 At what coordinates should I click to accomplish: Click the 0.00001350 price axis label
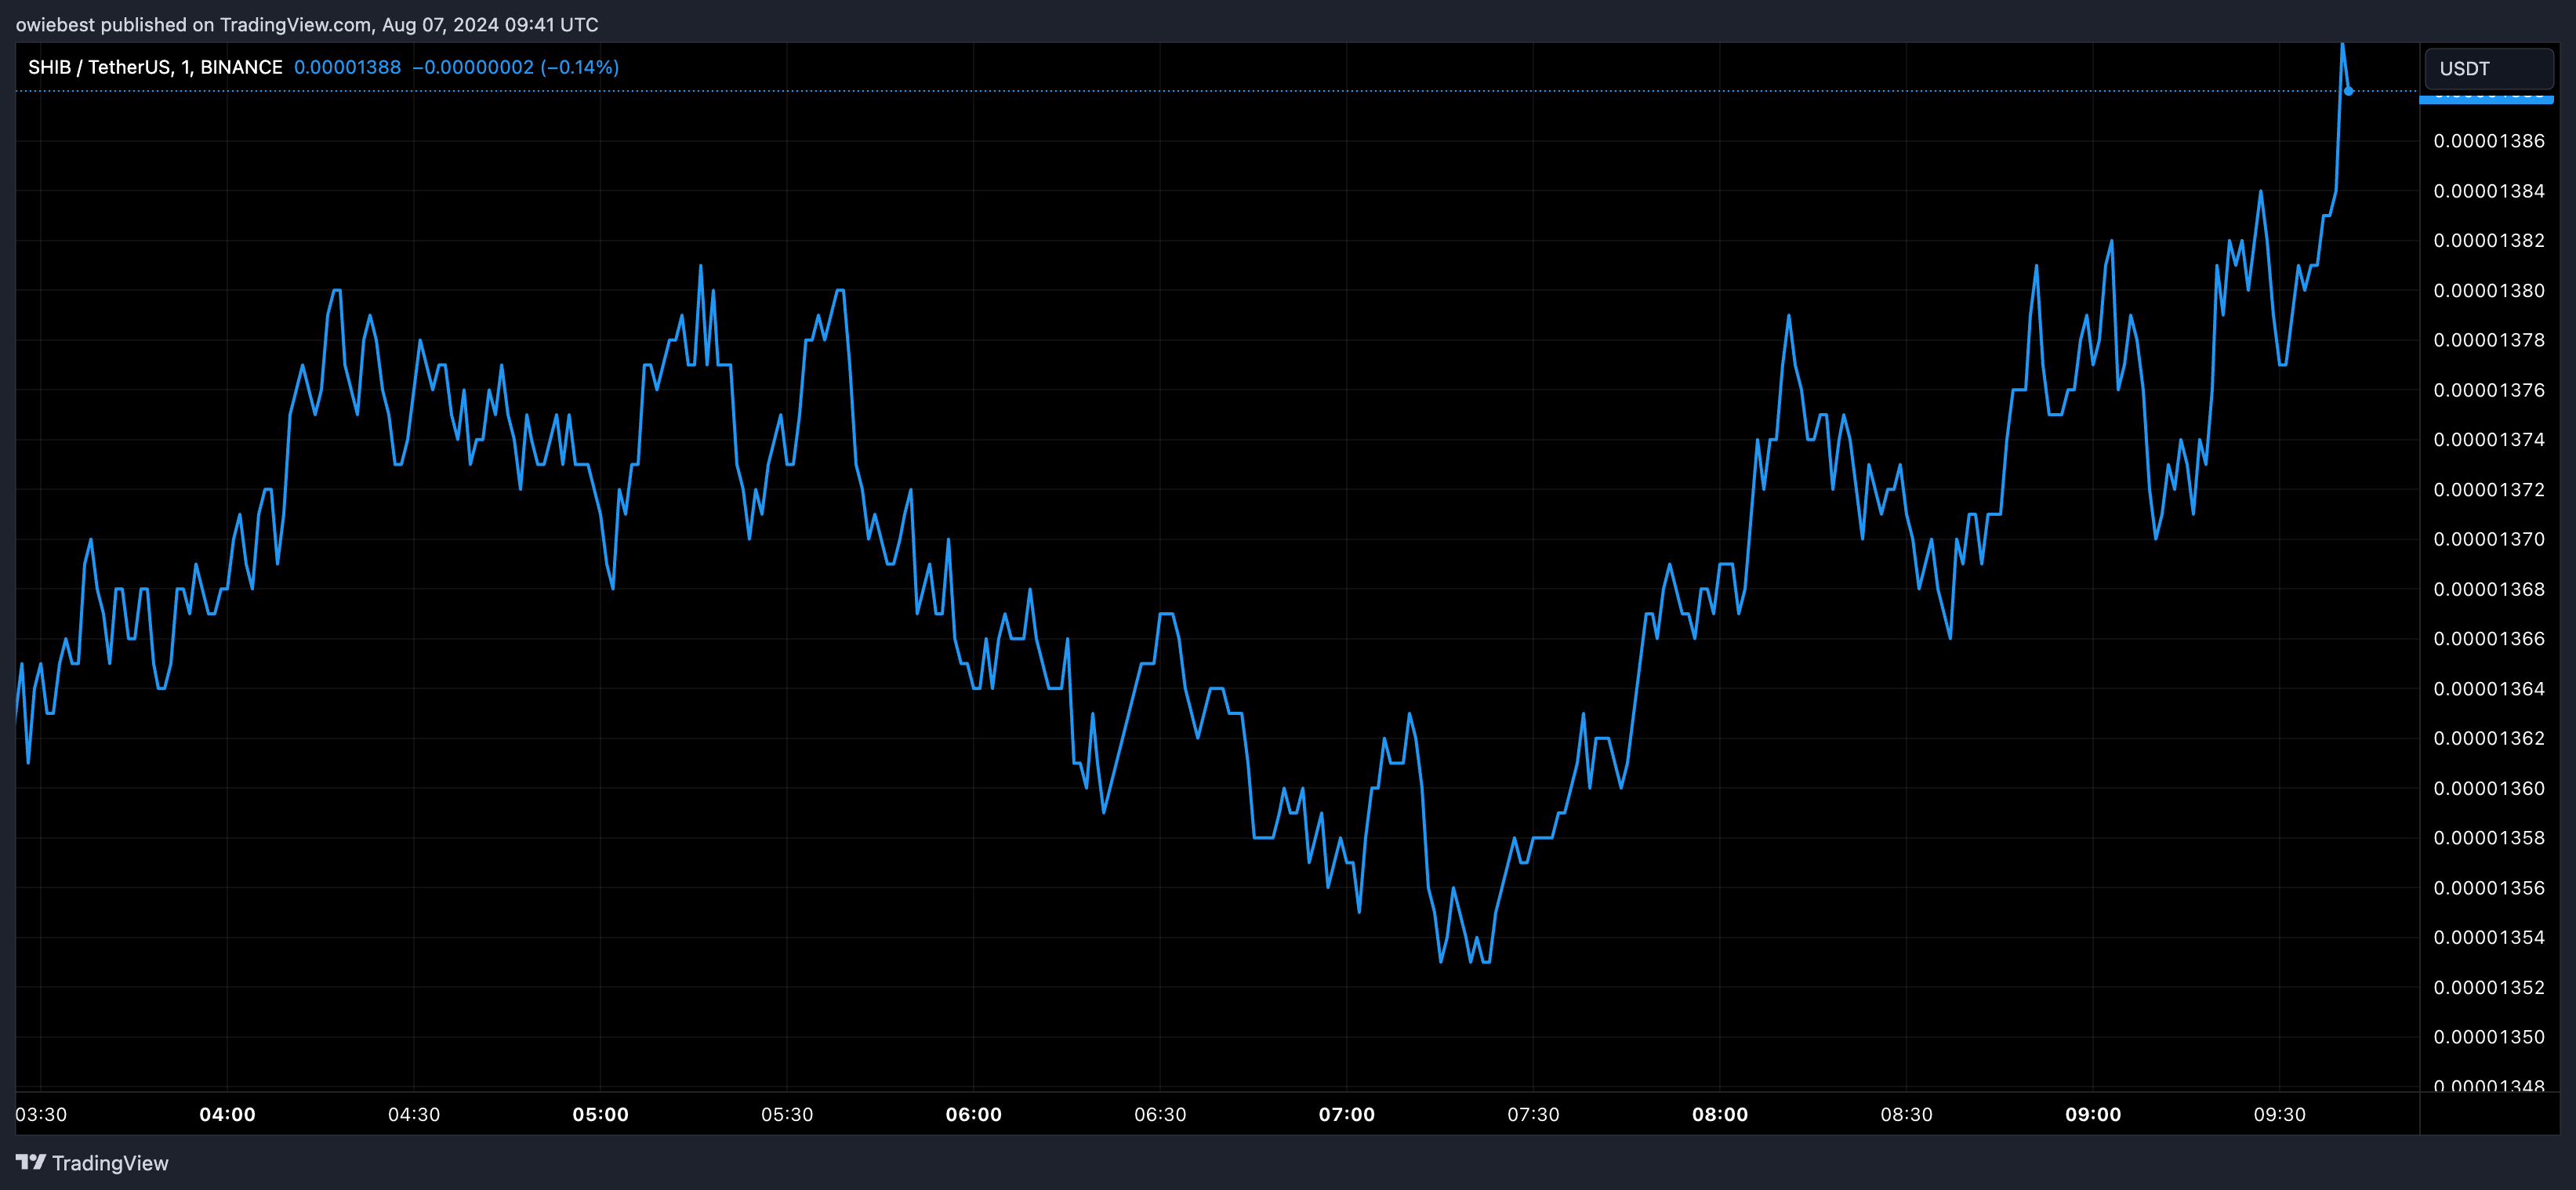2488,1037
